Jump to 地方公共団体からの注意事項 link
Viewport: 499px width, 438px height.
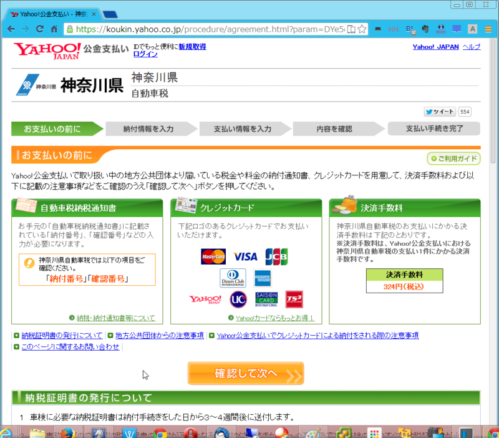[159, 336]
